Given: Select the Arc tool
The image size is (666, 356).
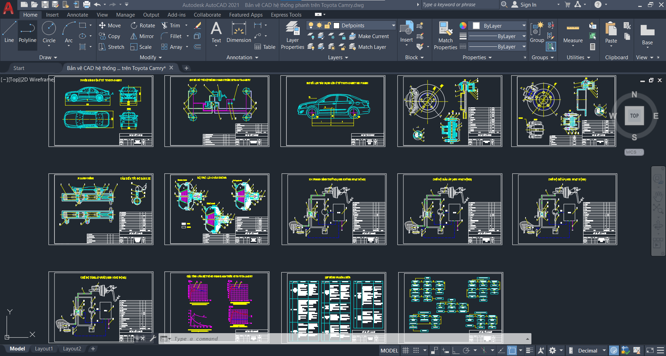Looking at the screenshot, I should (x=69, y=32).
